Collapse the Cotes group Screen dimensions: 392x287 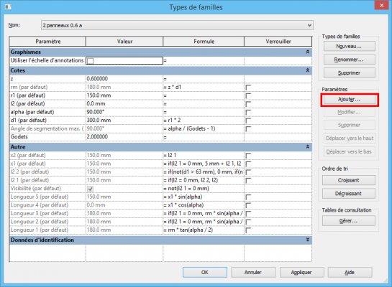tap(308, 70)
